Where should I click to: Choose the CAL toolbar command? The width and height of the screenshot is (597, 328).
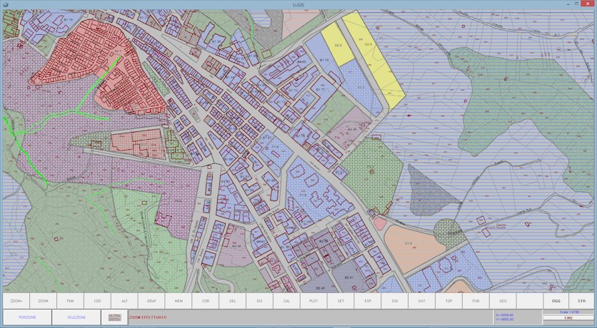286,301
